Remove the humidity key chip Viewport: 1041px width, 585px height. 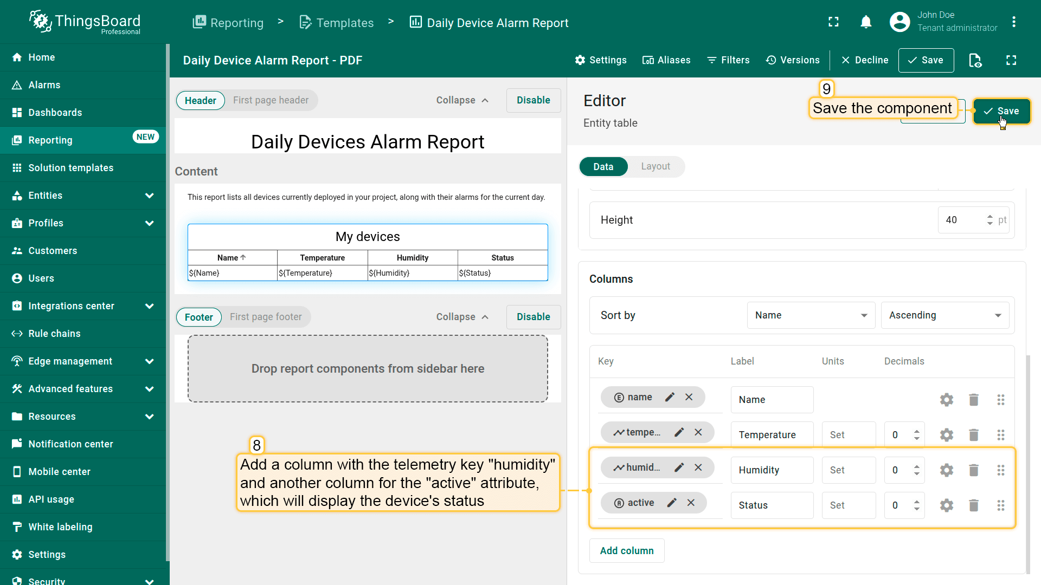click(x=698, y=467)
